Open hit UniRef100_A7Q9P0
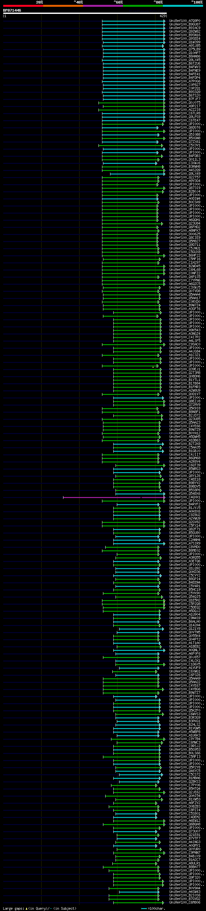Screen dimensions: 206x911 [184, 21]
